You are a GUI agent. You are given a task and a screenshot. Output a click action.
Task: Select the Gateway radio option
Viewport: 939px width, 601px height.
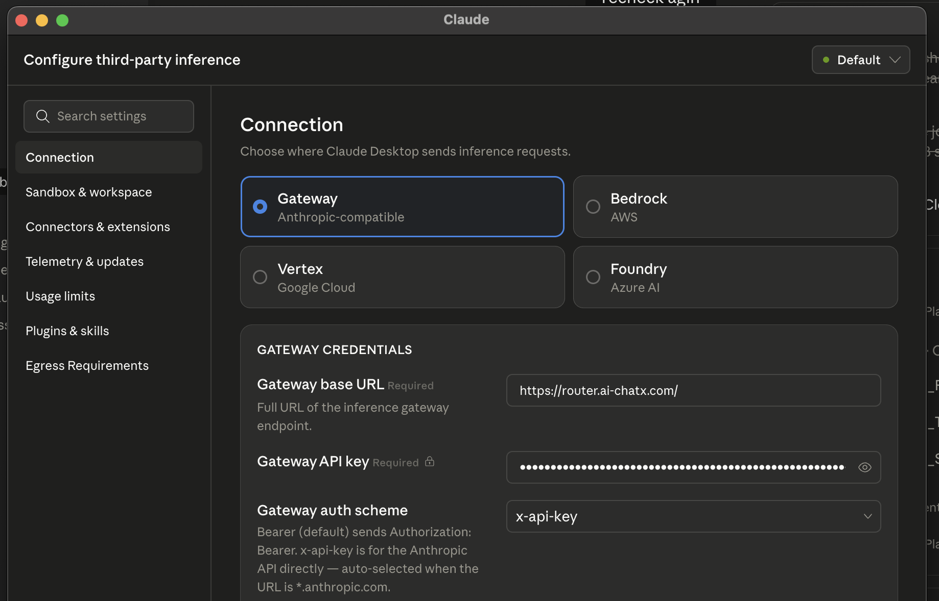(403, 207)
